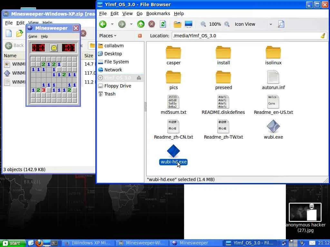This screenshot has height=247, width=330.
Task: Select the pics folder
Action: [x=173, y=80]
